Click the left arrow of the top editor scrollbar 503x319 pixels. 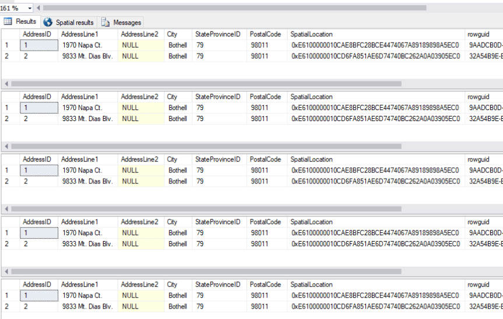38,8
